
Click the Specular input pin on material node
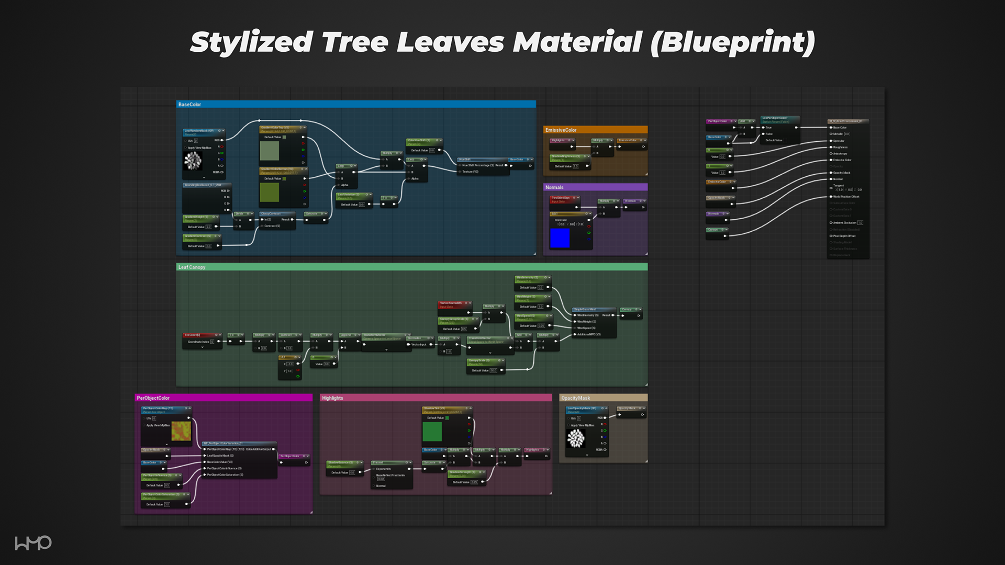point(831,141)
